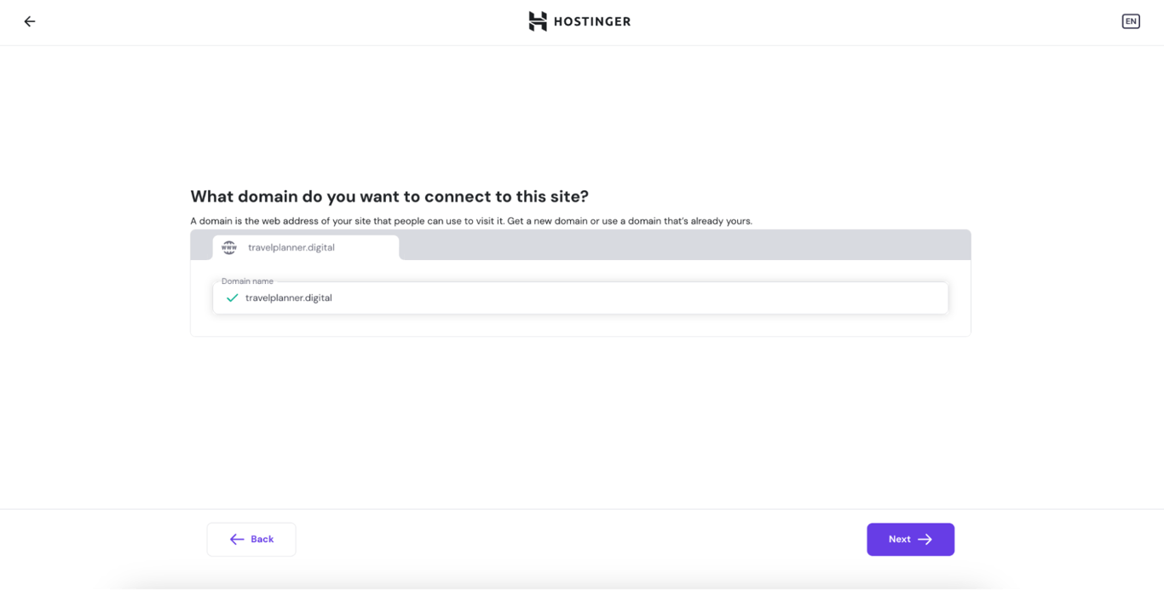Click the heading asking what domain to connect

389,196
